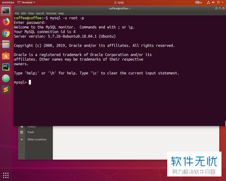226x181 pixels.
Task: Click Activities in the top bar
Action: [8, 2]
